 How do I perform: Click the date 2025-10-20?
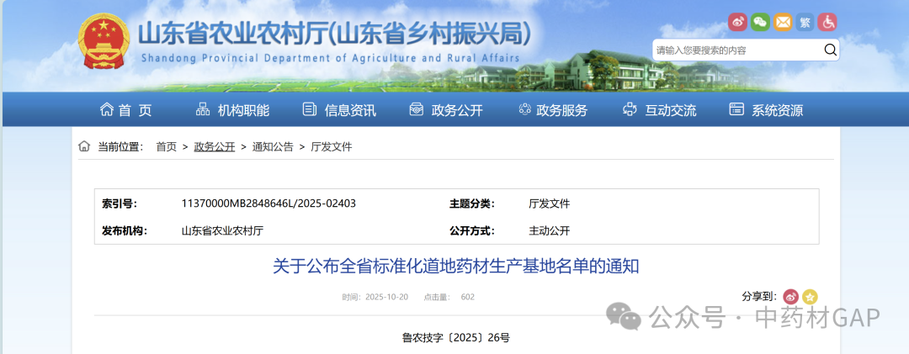[386, 297]
